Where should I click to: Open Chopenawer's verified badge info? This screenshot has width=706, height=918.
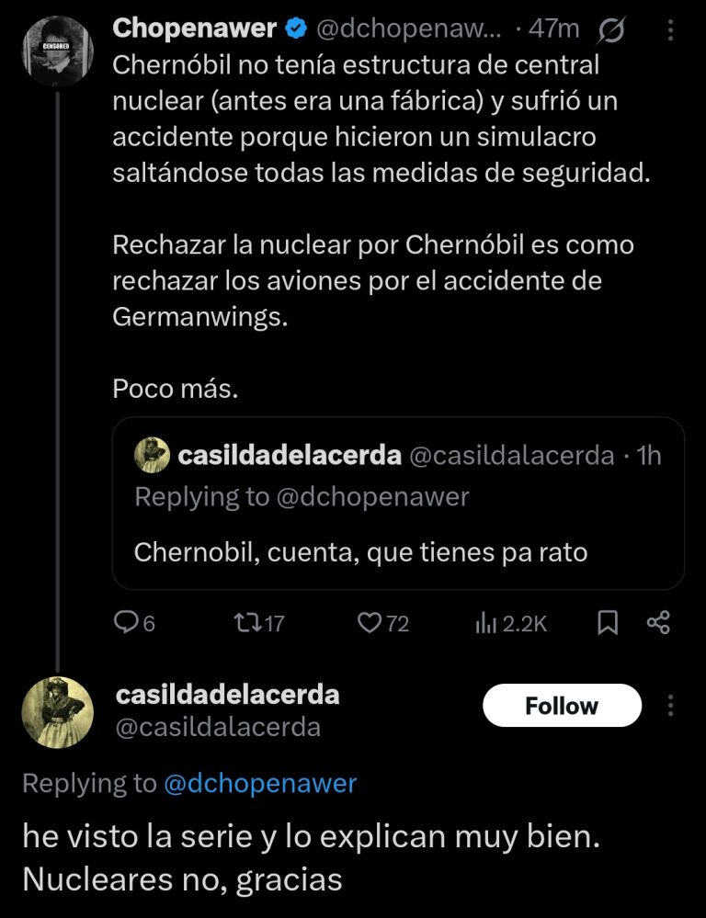point(295,29)
